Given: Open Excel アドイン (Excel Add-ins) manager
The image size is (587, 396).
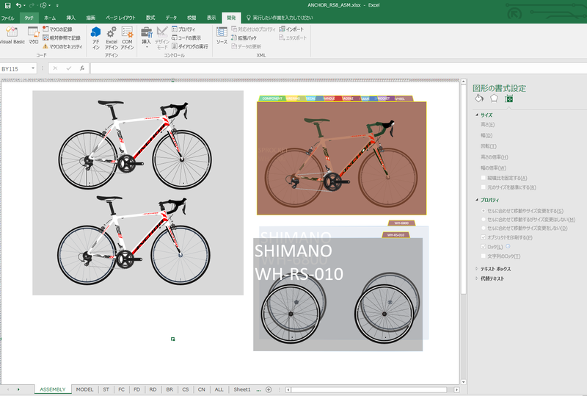Looking at the screenshot, I should point(112,38).
